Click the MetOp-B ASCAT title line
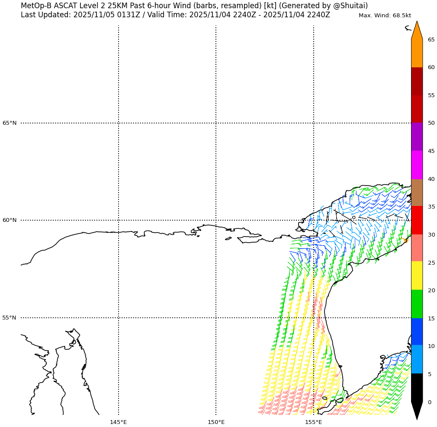This screenshot has height=427, width=437. pyautogui.click(x=194, y=6)
